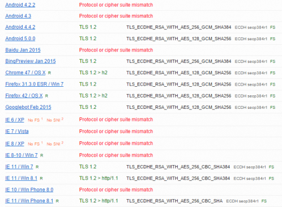Follow the BingPreview Jan 2015 link
Viewport: 282px width, 207px height.
[x=31, y=61]
